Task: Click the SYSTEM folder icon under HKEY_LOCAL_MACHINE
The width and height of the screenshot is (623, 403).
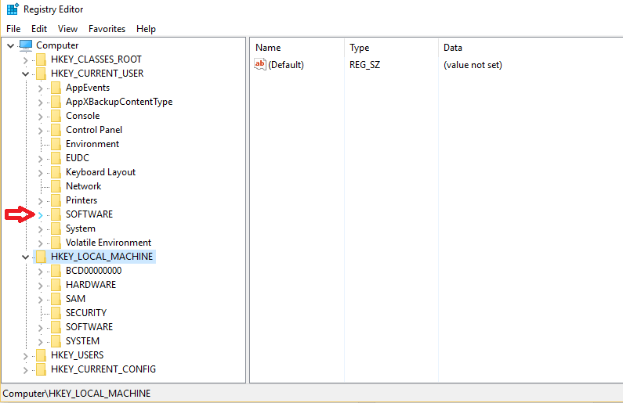Action: click(x=56, y=341)
